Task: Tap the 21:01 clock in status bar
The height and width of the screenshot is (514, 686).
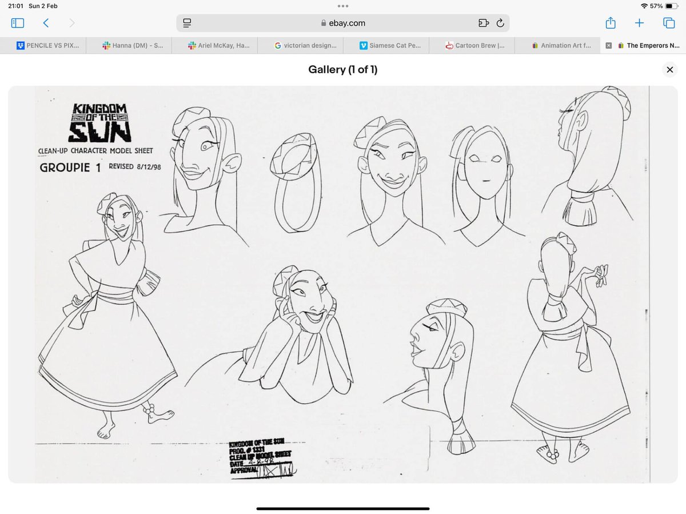Action: click(16, 6)
